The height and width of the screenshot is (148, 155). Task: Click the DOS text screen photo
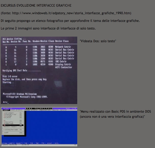[x=39, y=70]
